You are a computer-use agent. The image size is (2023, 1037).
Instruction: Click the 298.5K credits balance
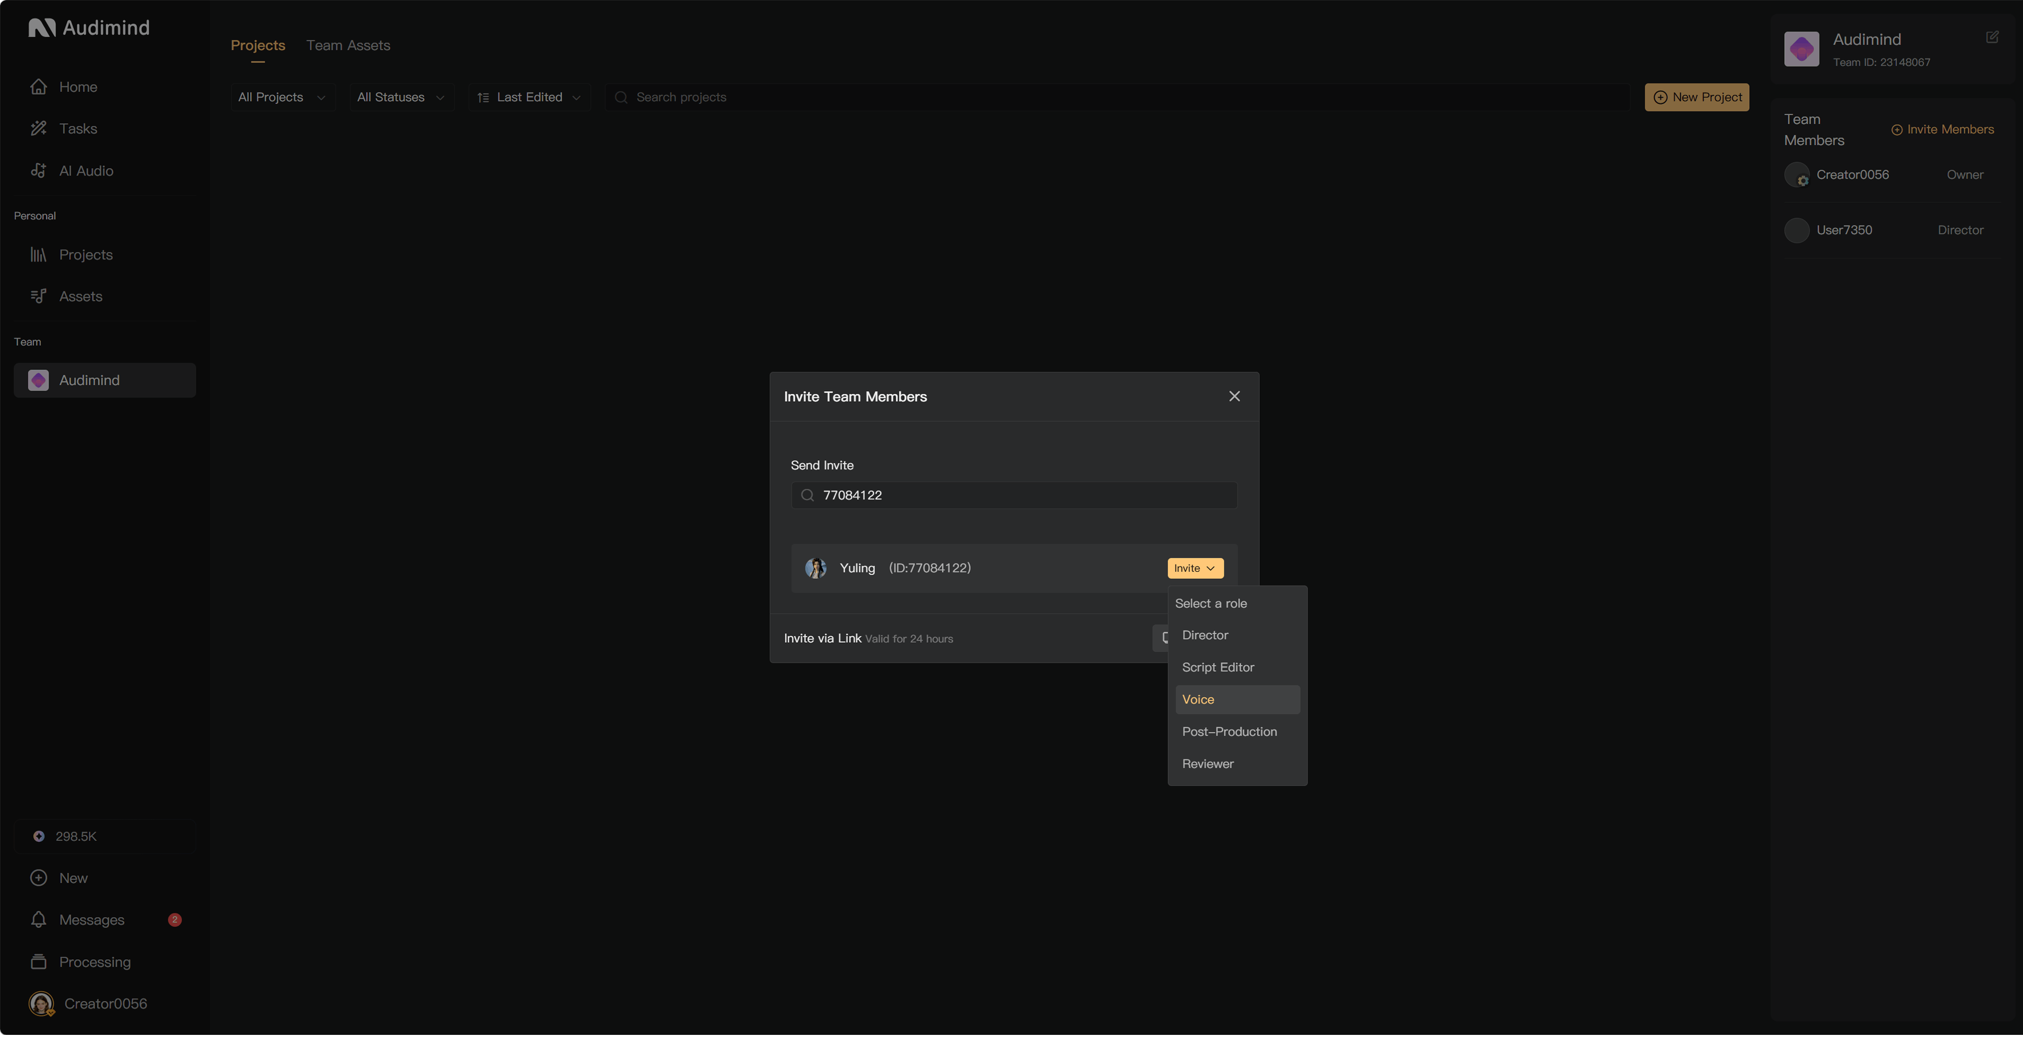(105, 837)
